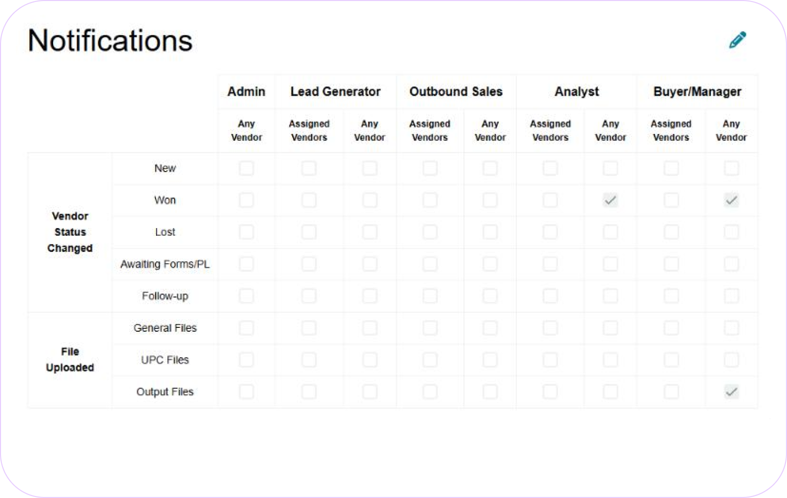Enable Lost for Lead Generator Assigned Vendors
Screen dimensions: 787x498
tap(309, 232)
